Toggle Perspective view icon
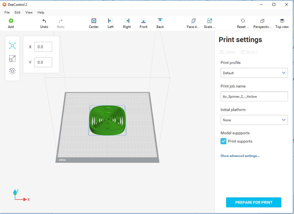The image size is (294, 214). (262, 21)
